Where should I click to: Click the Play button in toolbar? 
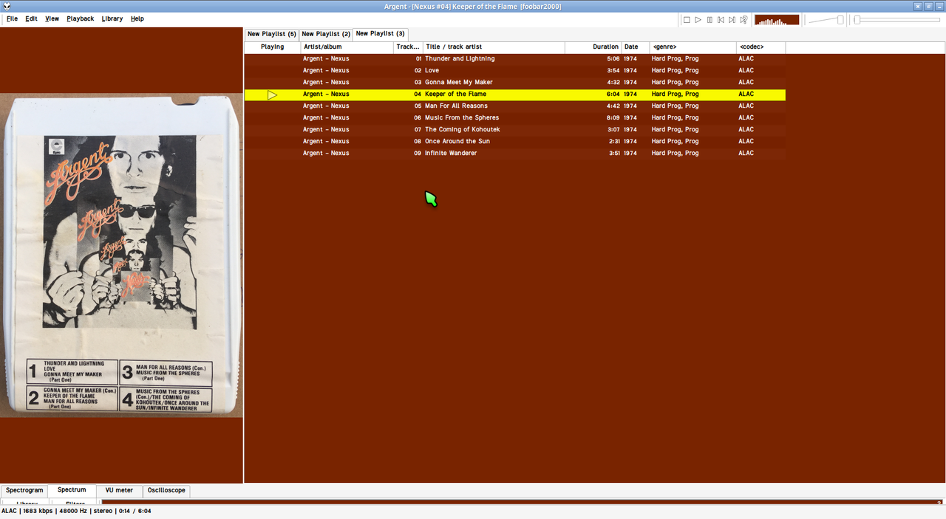pyautogui.click(x=698, y=20)
